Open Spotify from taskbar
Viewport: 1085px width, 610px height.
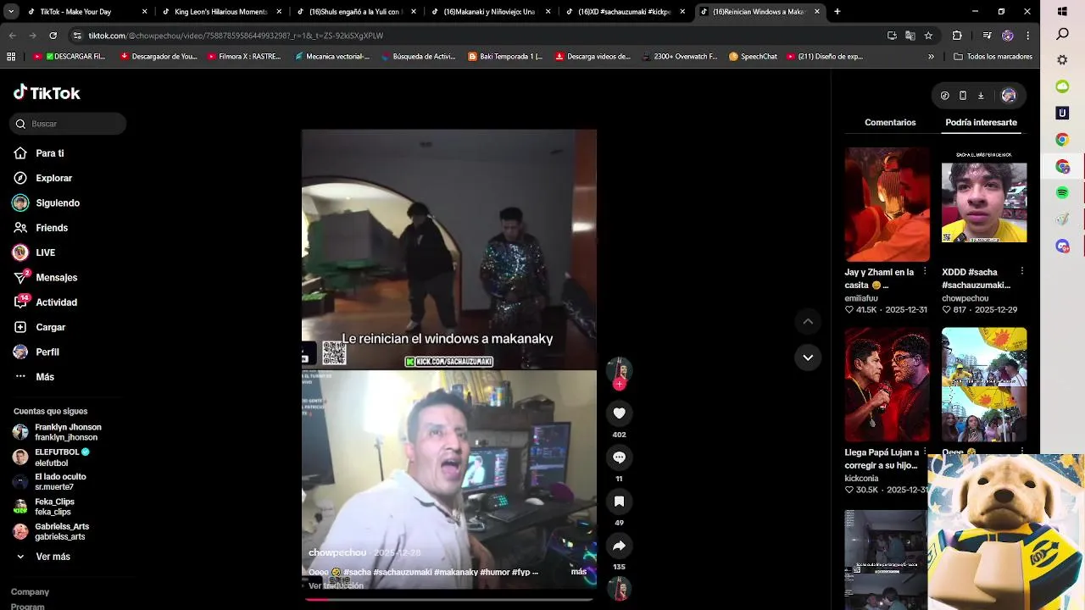click(1062, 193)
